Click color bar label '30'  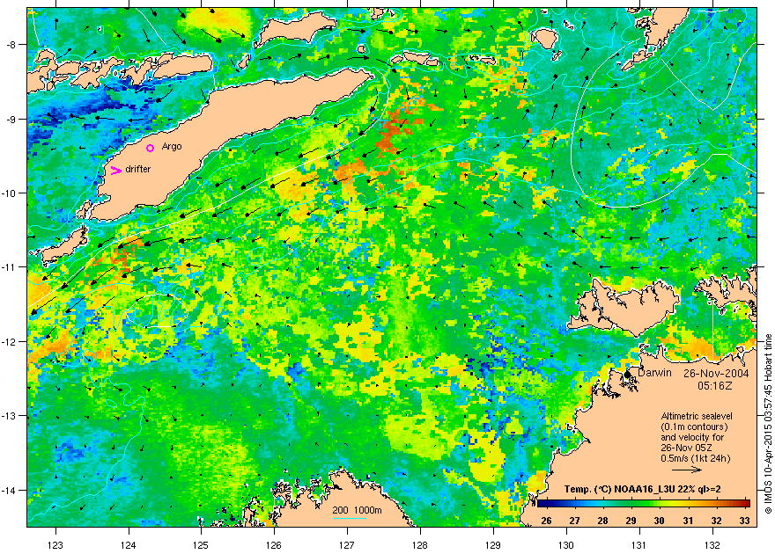tap(660, 521)
